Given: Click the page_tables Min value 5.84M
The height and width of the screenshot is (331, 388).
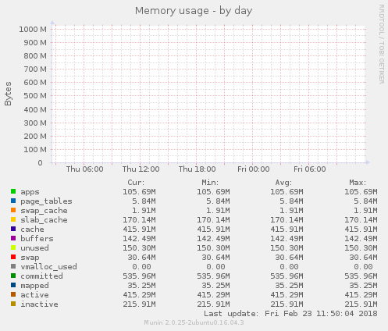Looking at the screenshot, I should (x=218, y=201).
